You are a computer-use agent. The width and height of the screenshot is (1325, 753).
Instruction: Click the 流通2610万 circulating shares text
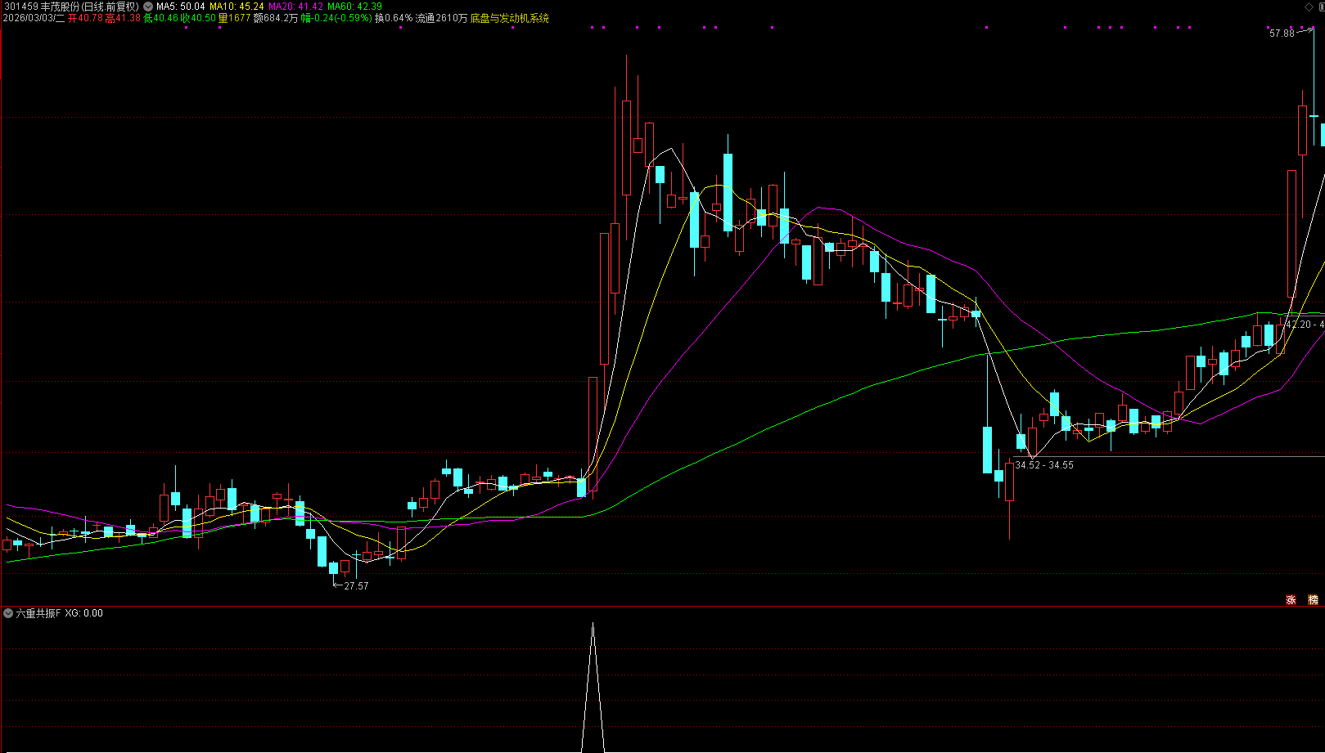[441, 18]
